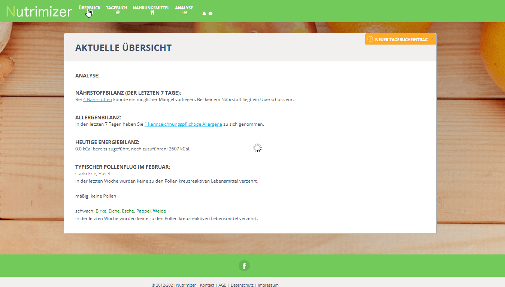Click the 'Aktuelle Übersicht' page heading

(x=123, y=48)
